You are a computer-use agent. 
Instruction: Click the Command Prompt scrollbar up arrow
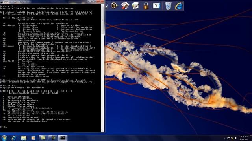[102, 5]
